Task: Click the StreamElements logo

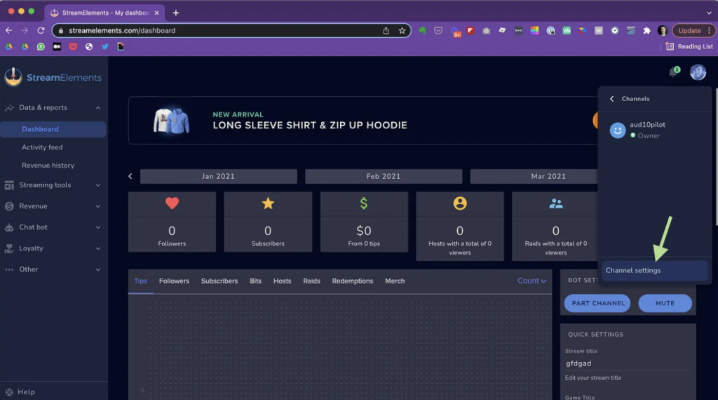Action: tap(53, 77)
